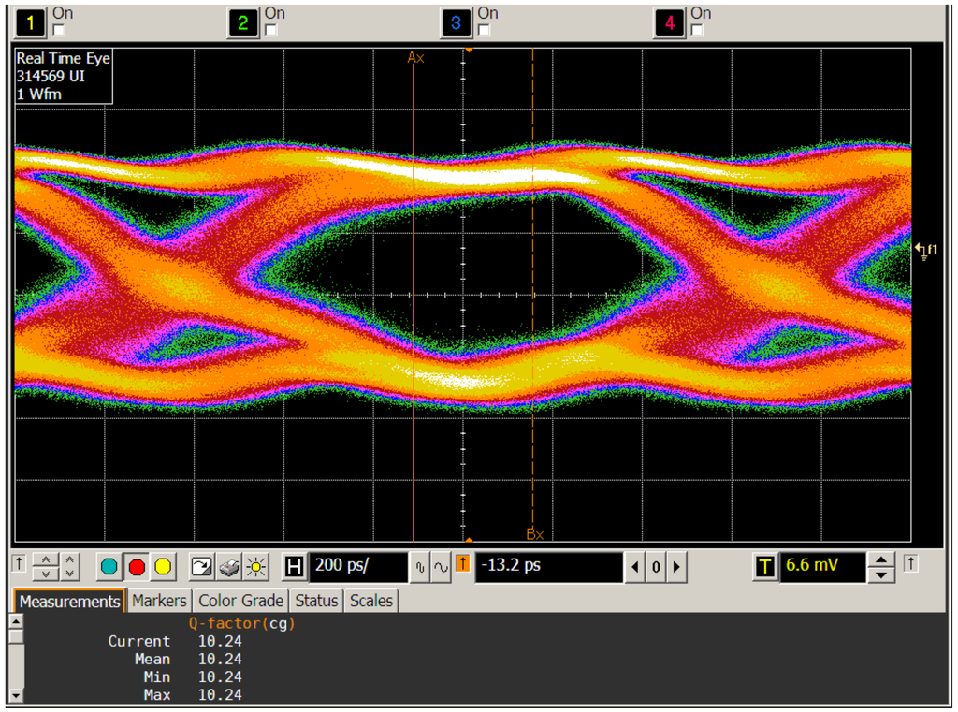Switch to the Markers tab

[x=159, y=601]
